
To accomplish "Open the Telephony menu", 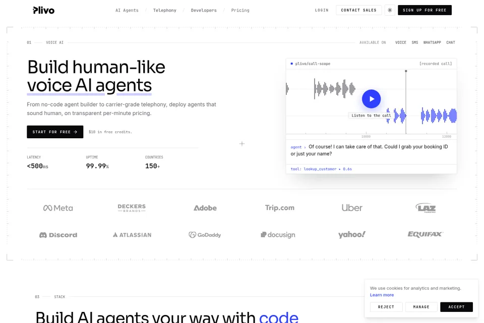I will (164, 10).
